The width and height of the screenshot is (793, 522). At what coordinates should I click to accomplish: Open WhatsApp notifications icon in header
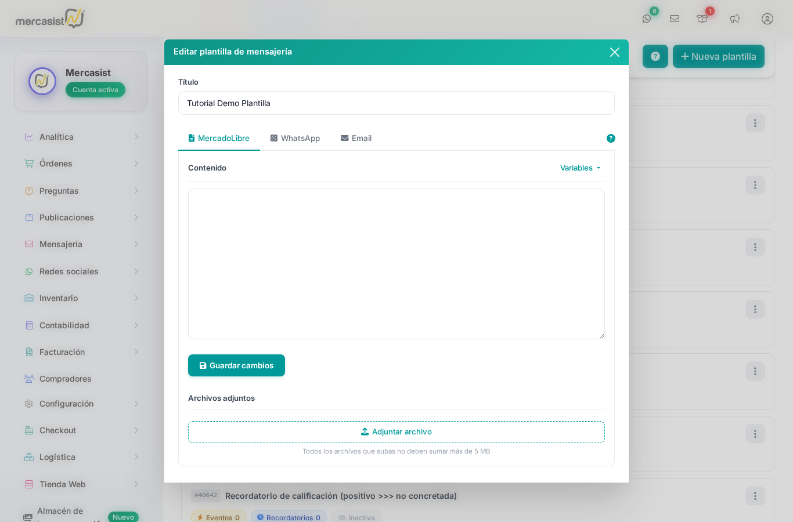647,19
